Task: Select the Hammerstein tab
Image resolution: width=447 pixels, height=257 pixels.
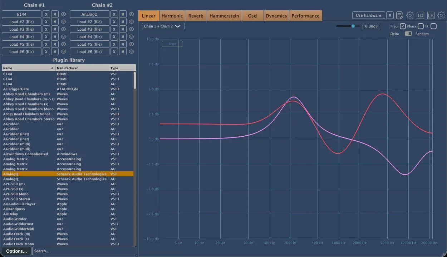Action: (224, 16)
